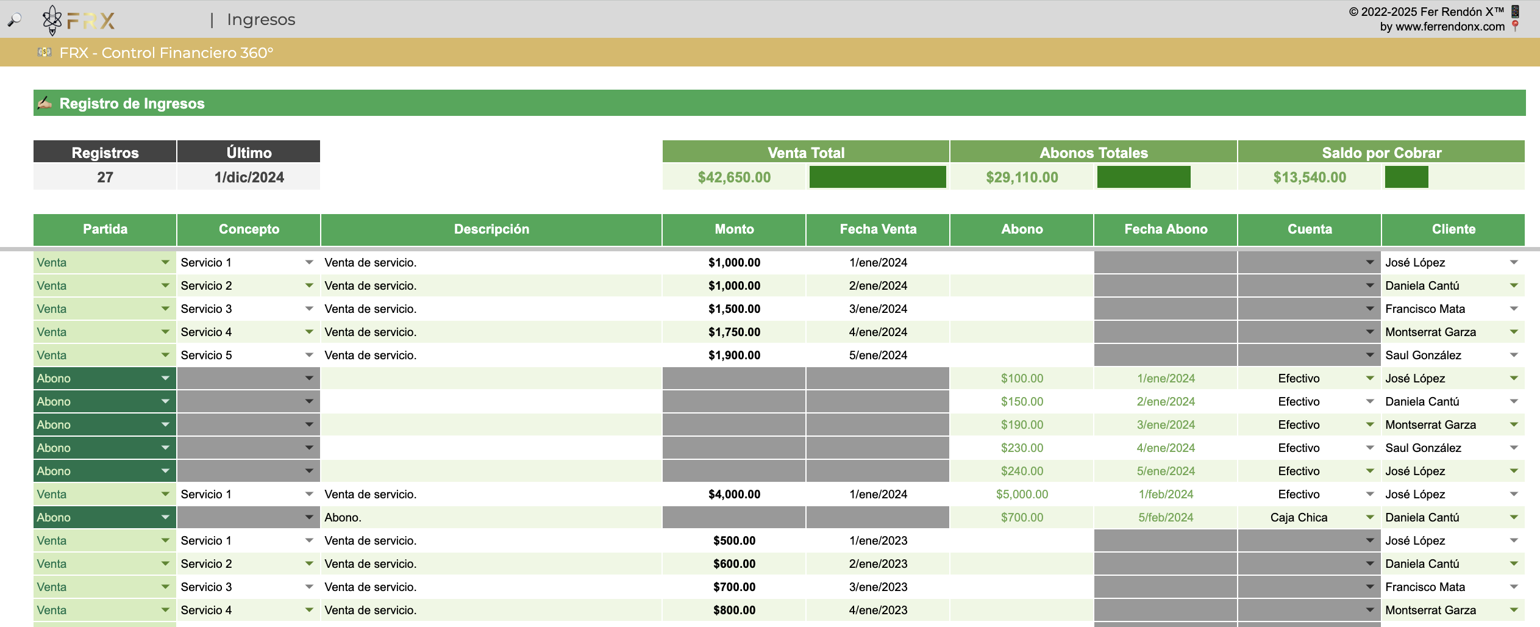
Task: Select the Fecha Venta column header
Action: coord(878,229)
